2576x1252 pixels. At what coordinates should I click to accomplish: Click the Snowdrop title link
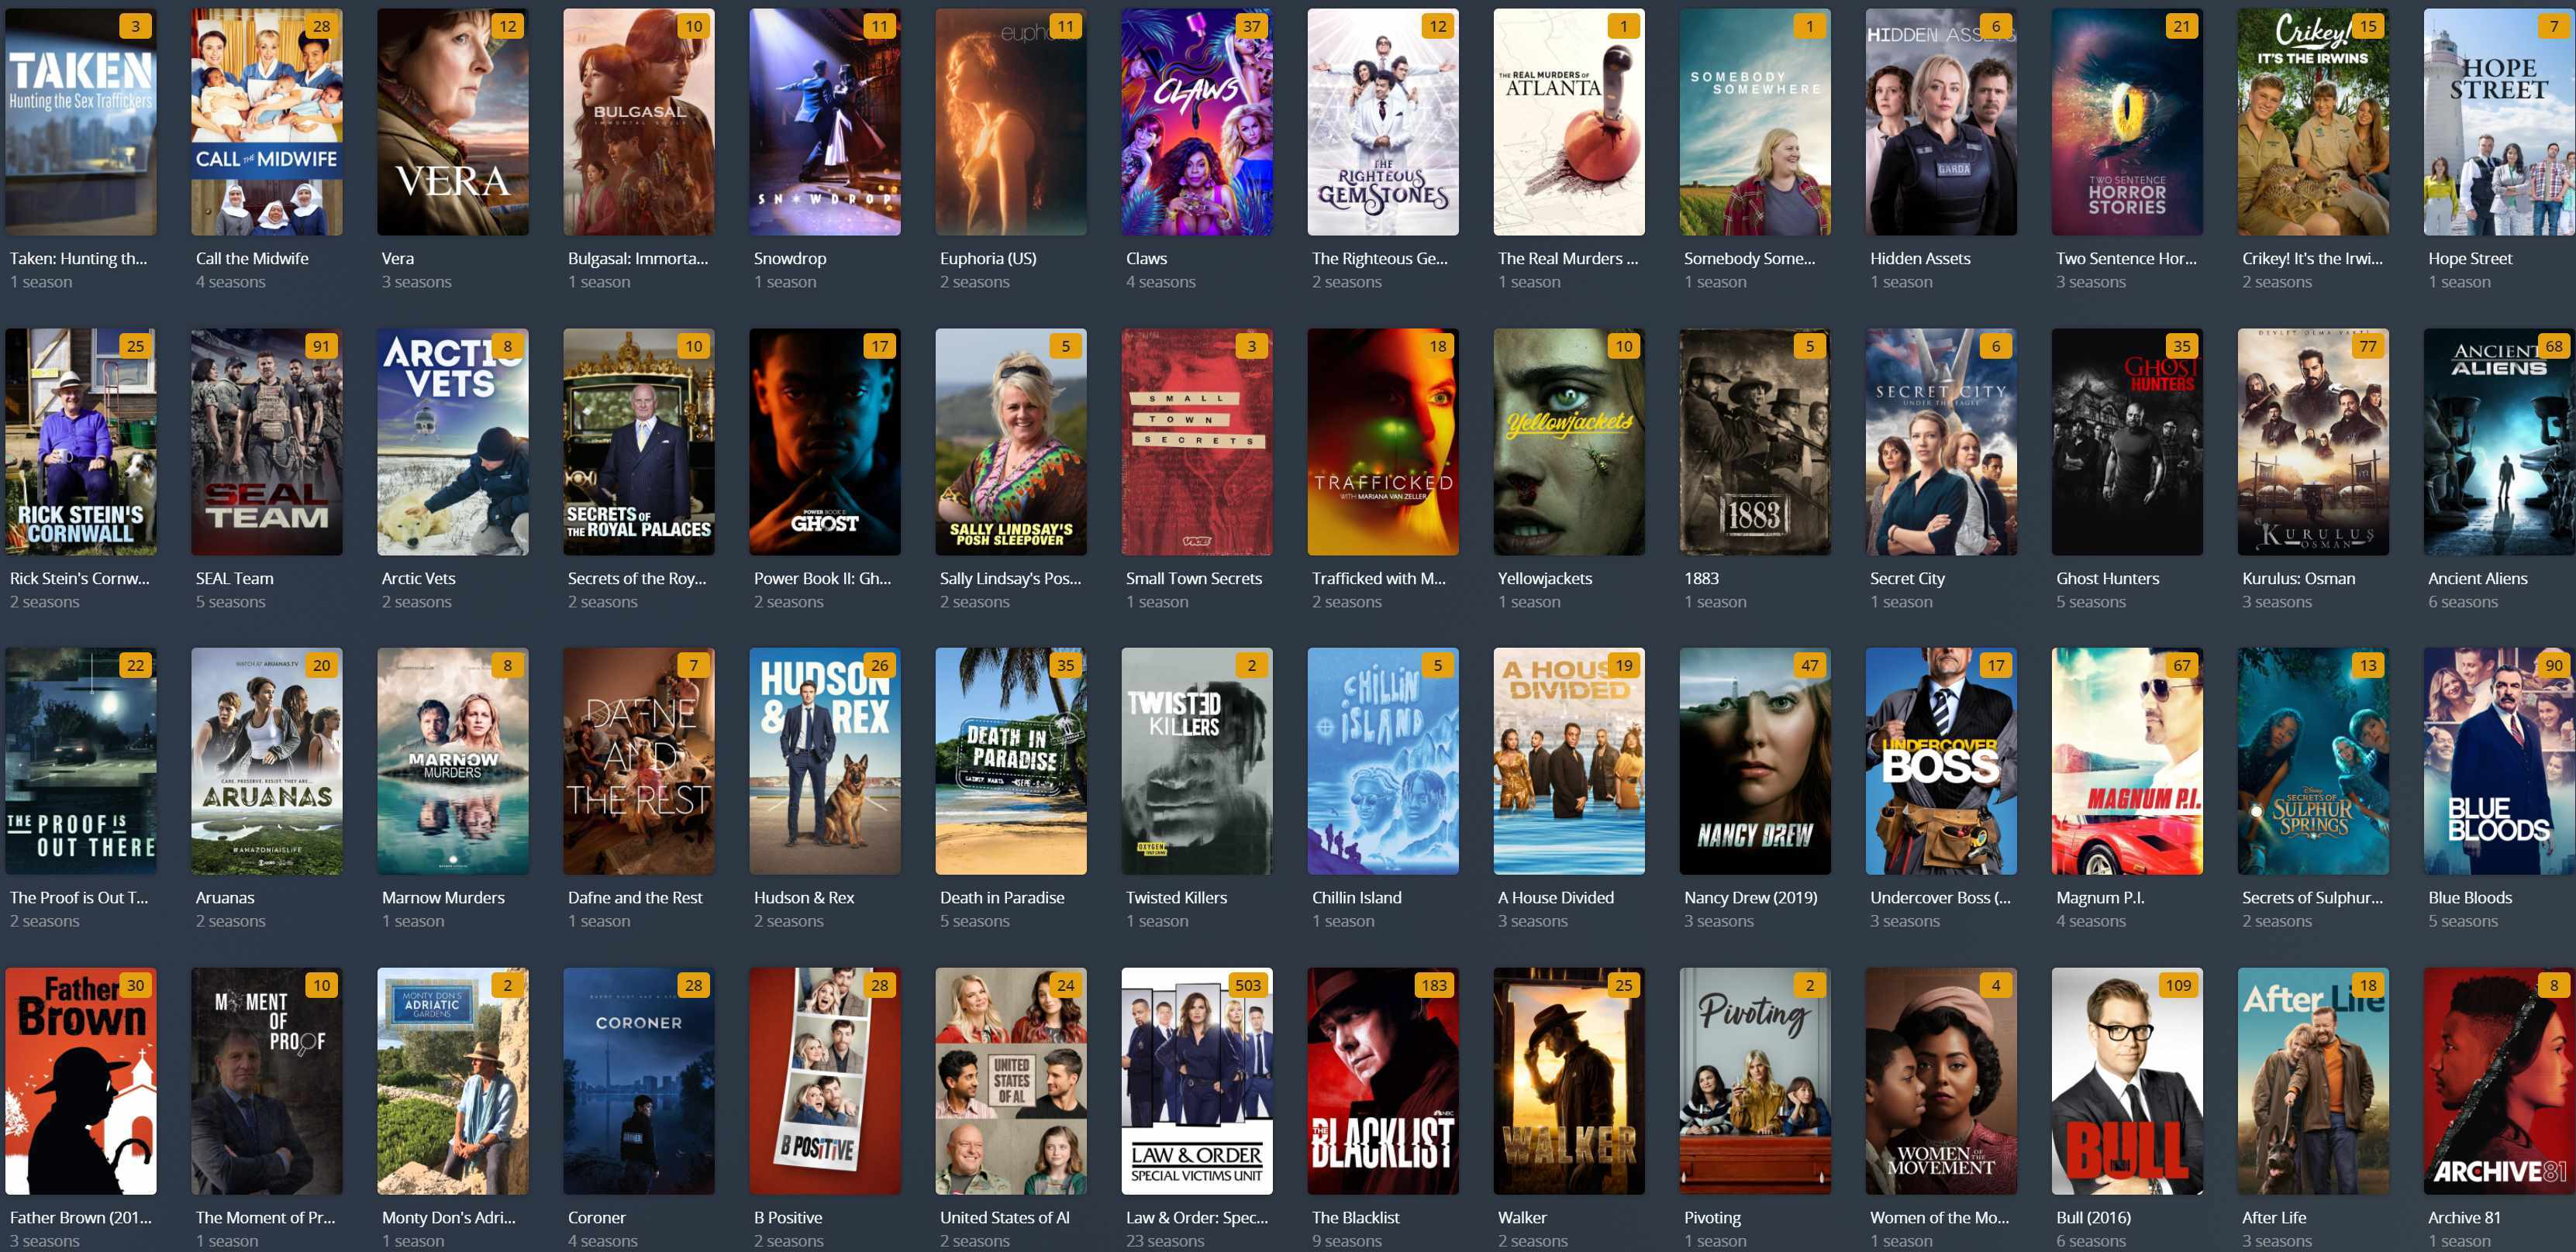tap(789, 258)
